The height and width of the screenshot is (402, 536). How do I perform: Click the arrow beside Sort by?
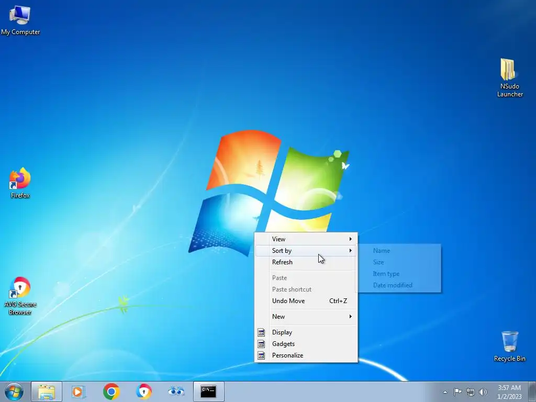click(x=350, y=251)
